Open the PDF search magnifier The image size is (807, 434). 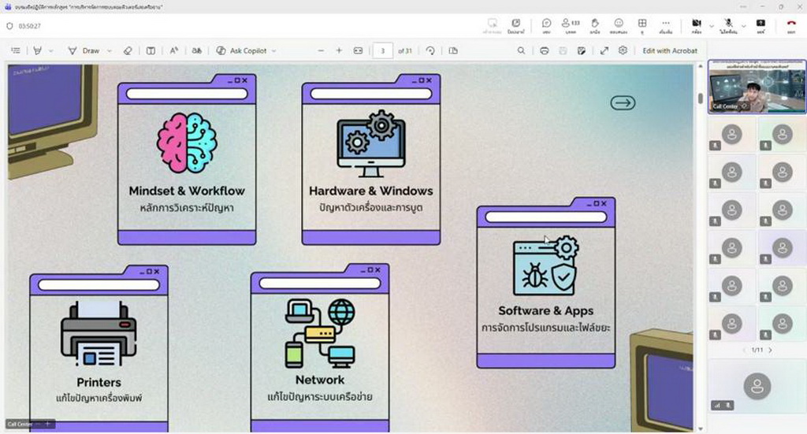point(521,50)
